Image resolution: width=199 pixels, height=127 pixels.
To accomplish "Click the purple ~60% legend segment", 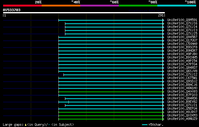I will tap(99, 6).
